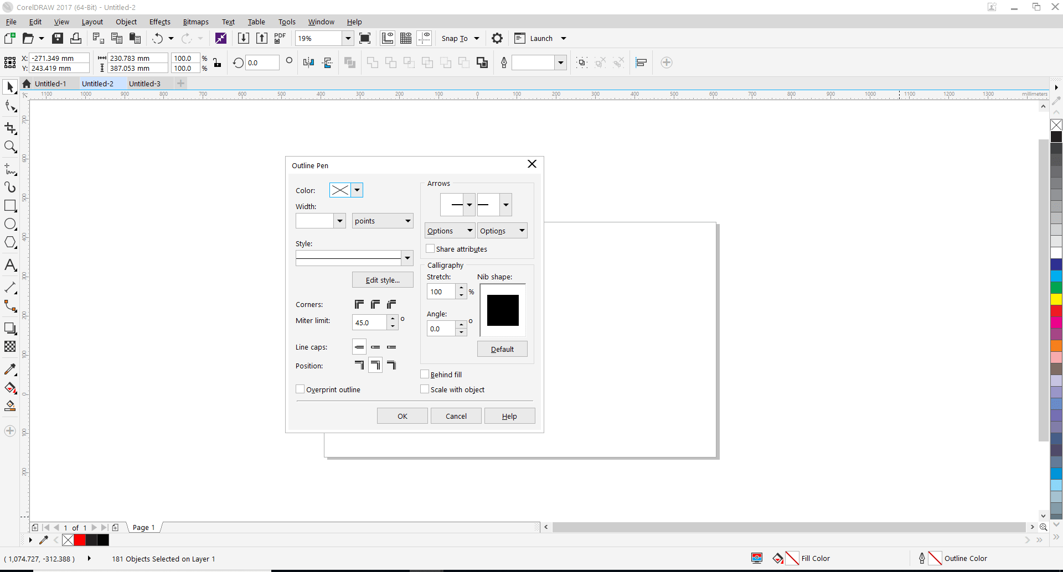
Task: Select the Rectangle tool
Action: (10, 206)
